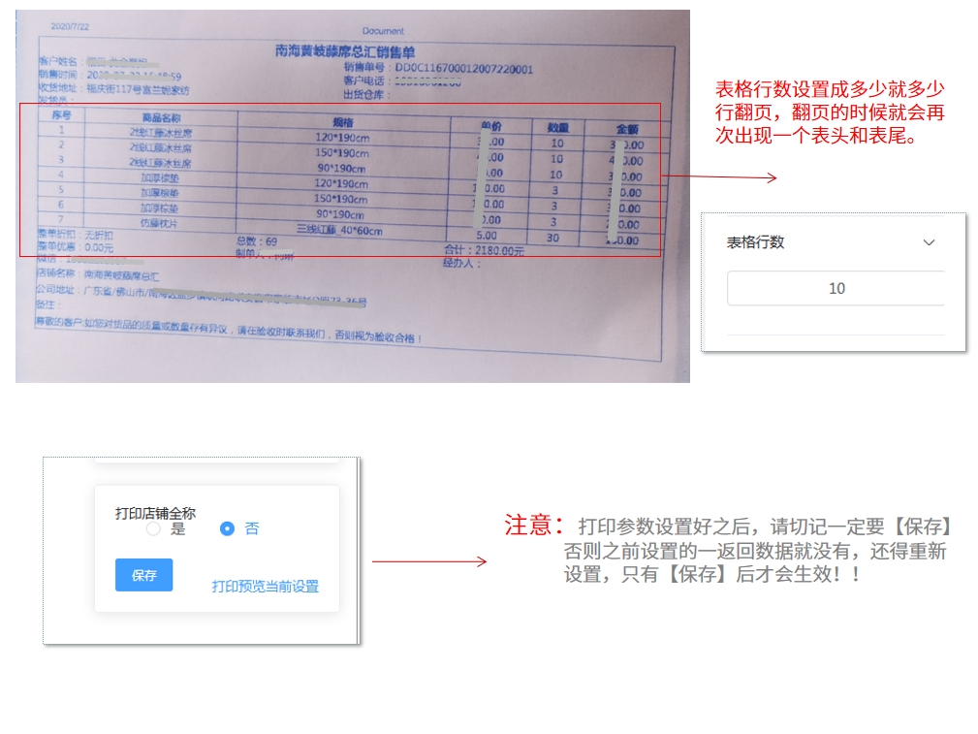This screenshot has width=978, height=734.
Task: Click the 规格 column header in receipt
Action: (x=342, y=122)
